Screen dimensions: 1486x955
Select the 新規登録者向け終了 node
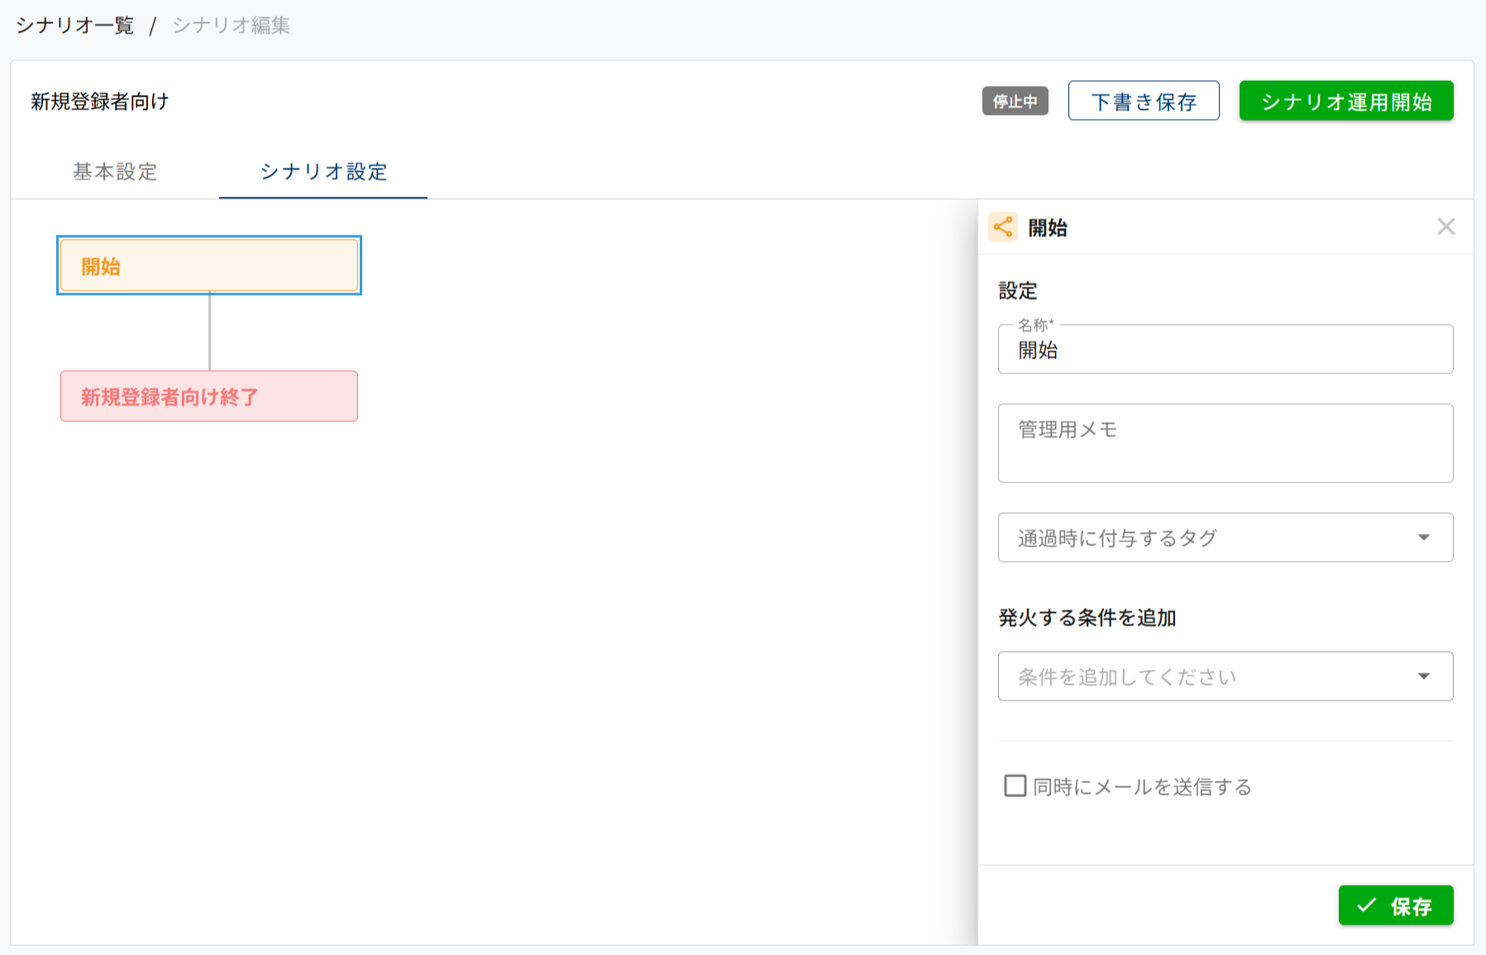tap(209, 397)
